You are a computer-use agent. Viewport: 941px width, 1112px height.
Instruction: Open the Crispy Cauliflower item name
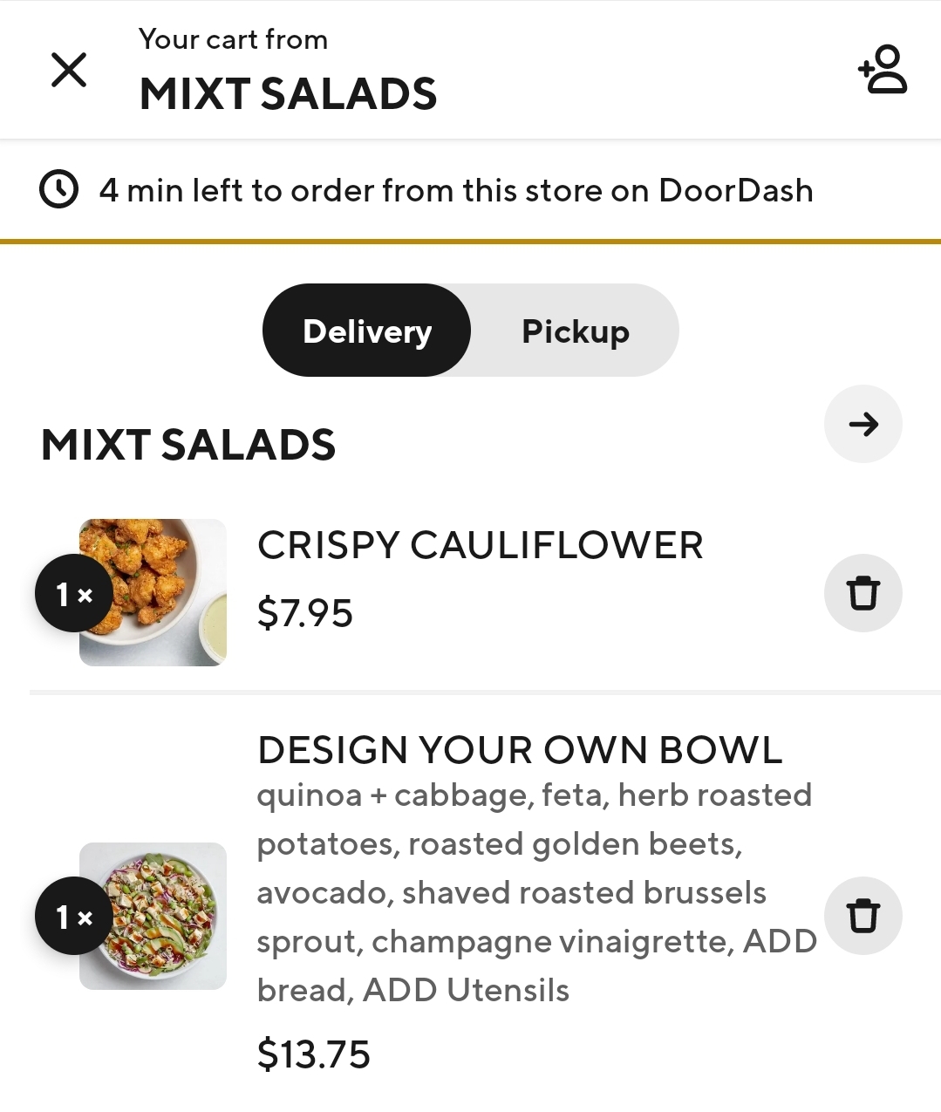pos(480,546)
